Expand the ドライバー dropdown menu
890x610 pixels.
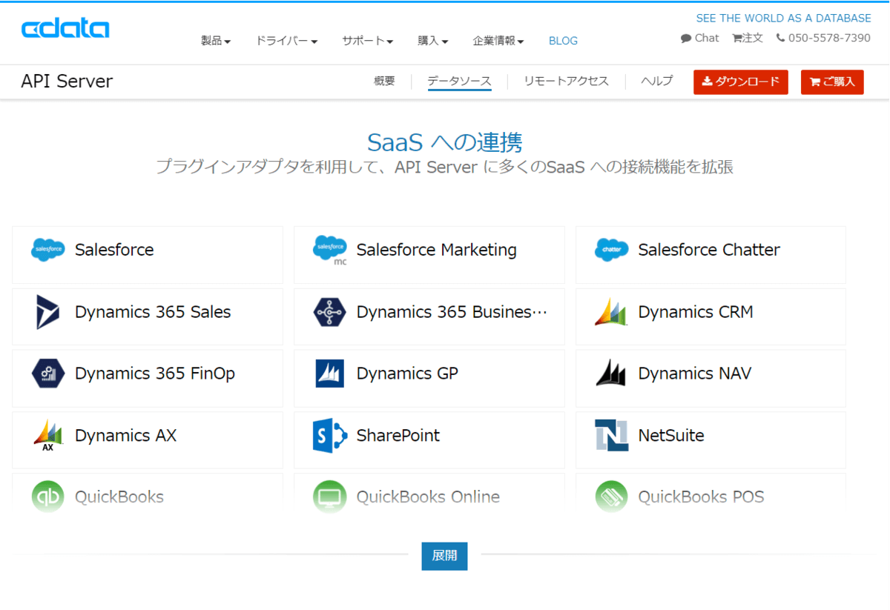coord(286,41)
